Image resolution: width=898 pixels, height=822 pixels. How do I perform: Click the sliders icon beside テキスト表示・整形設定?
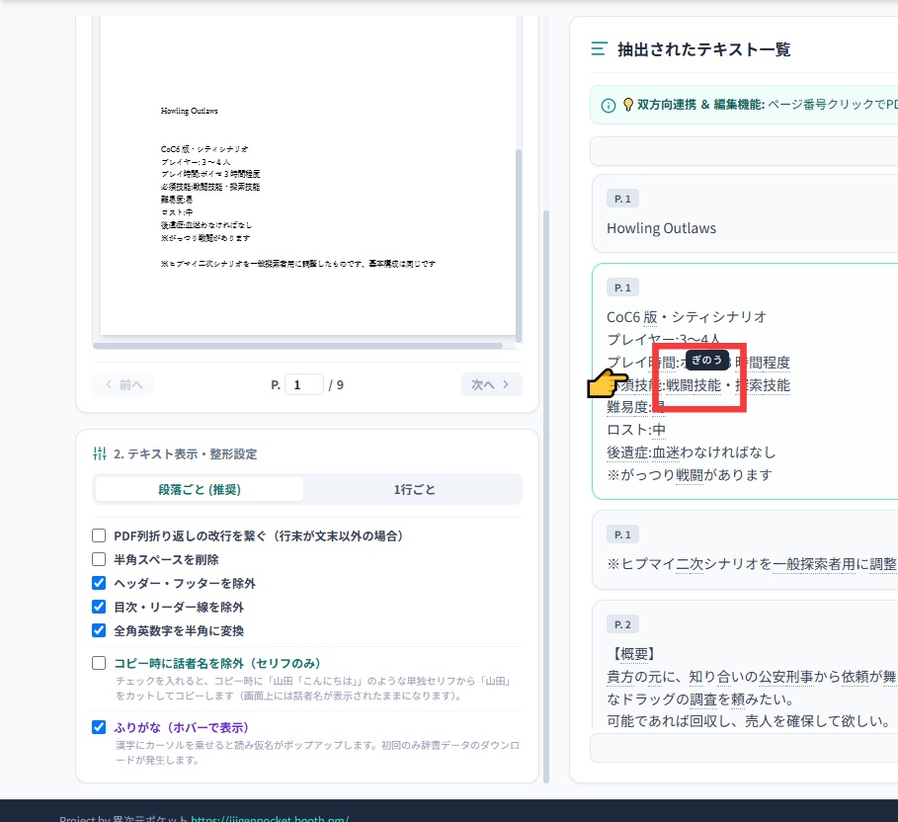pos(100,453)
